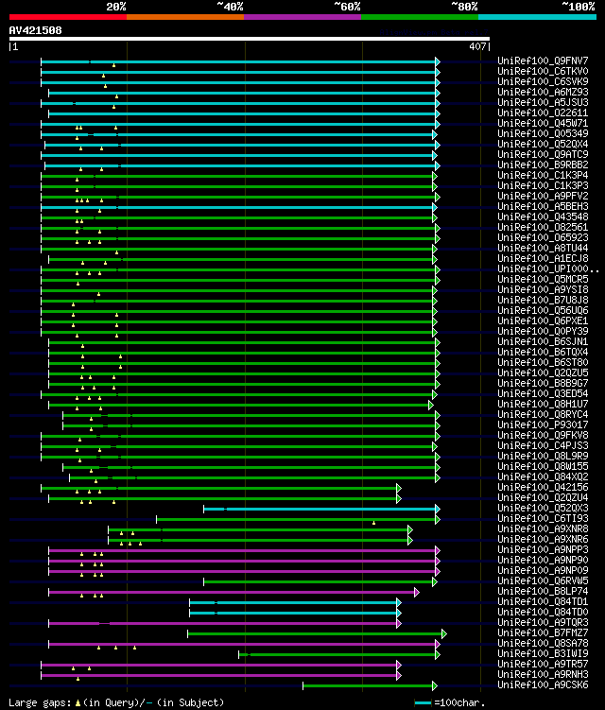
Task: Select the UniRef100_Q45W71 label
Action: point(543,123)
